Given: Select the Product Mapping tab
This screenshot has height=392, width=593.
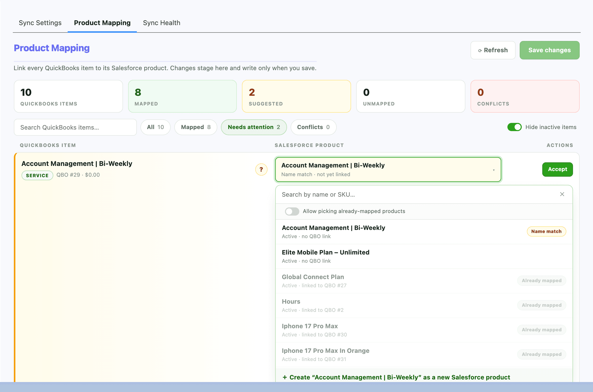Looking at the screenshot, I should click(x=102, y=23).
